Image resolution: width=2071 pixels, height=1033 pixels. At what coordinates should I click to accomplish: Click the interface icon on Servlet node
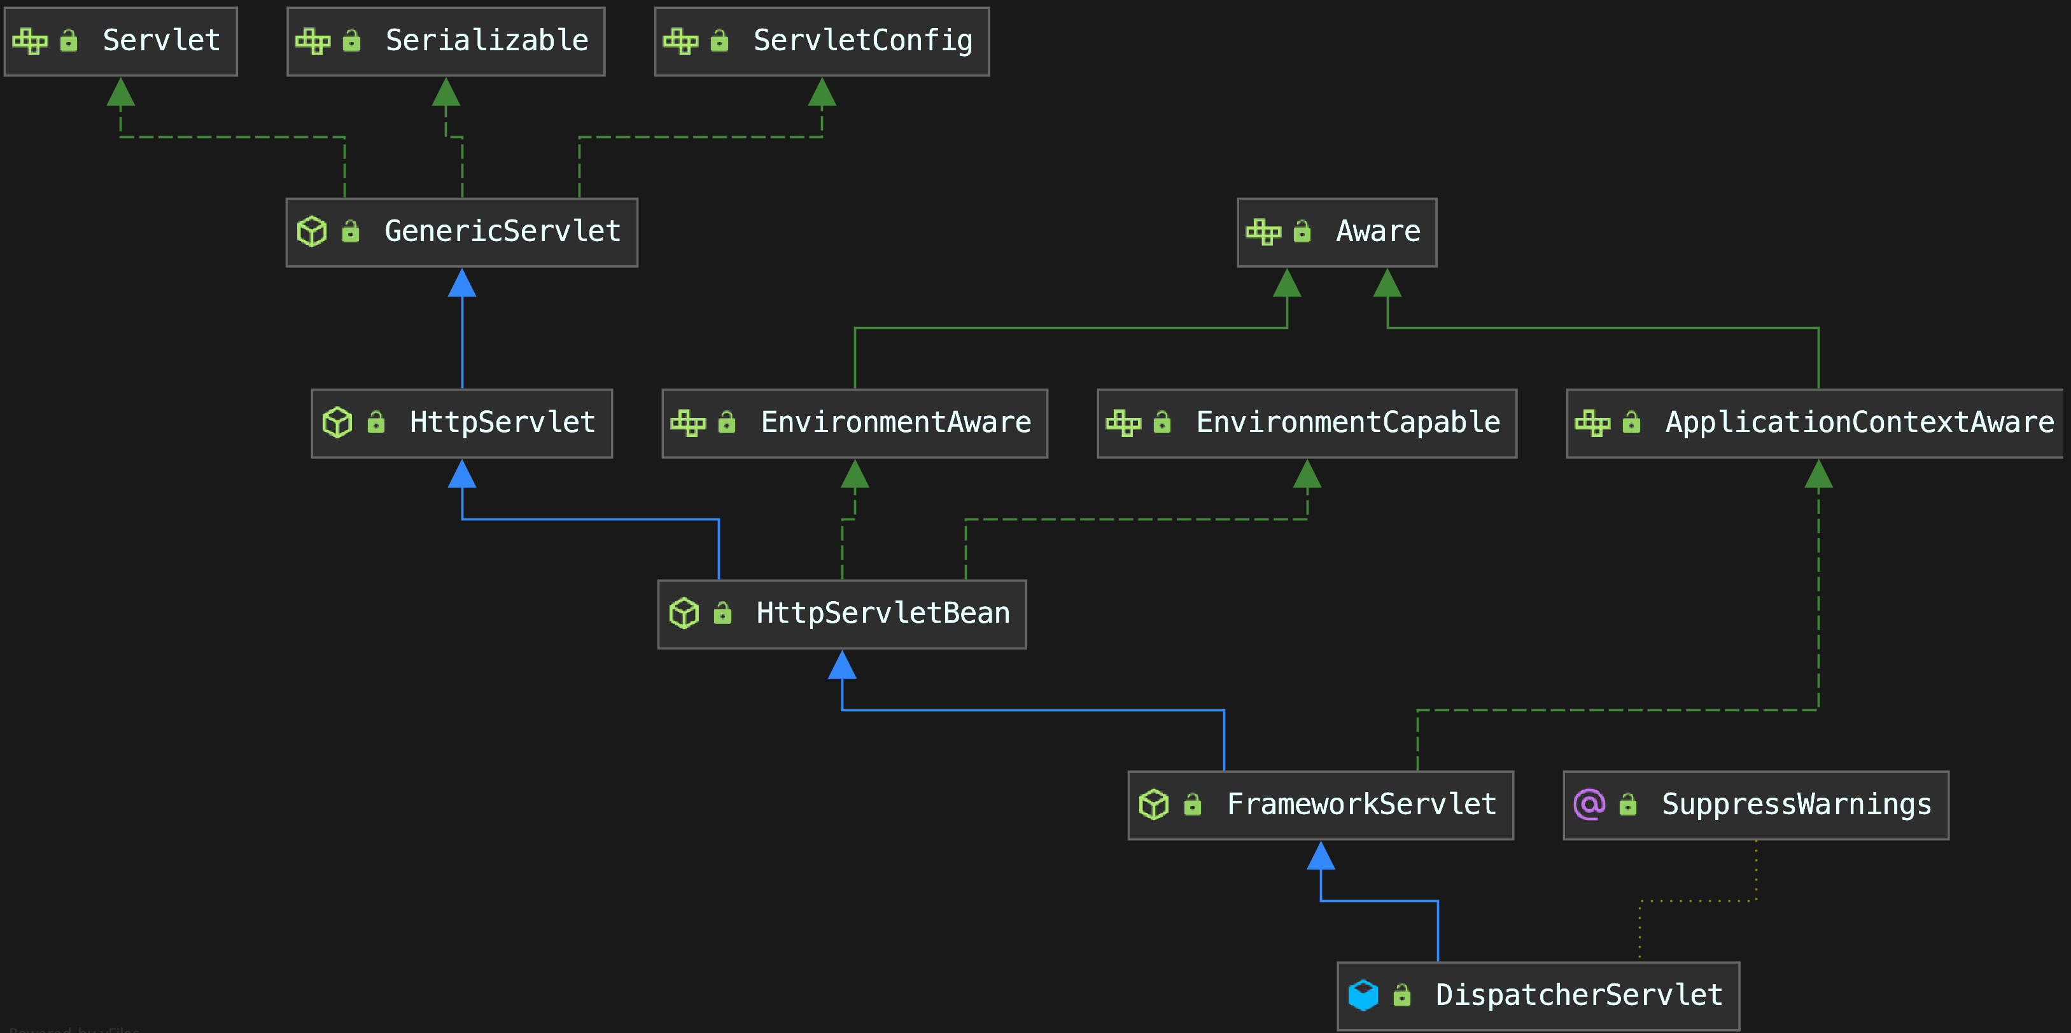pos(30,41)
